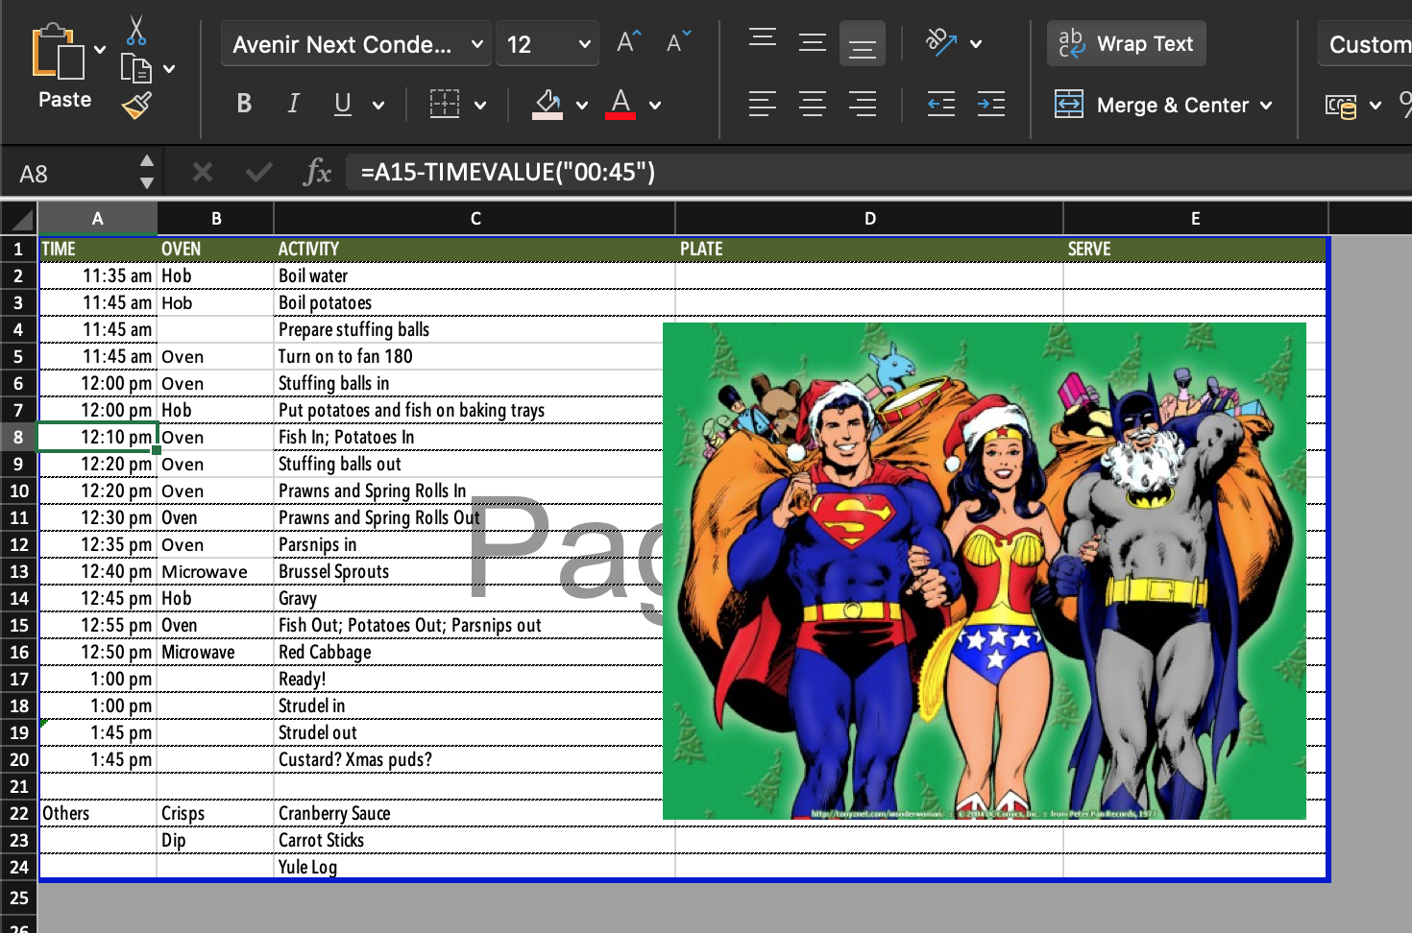Open the borders dropdown arrow

[480, 105]
